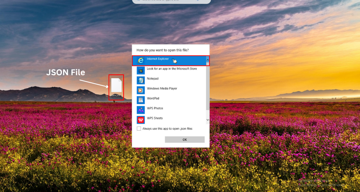Screen dimensions: 360x192
Task: Enable Always use this app checkbox
Action: [x=139, y=129]
